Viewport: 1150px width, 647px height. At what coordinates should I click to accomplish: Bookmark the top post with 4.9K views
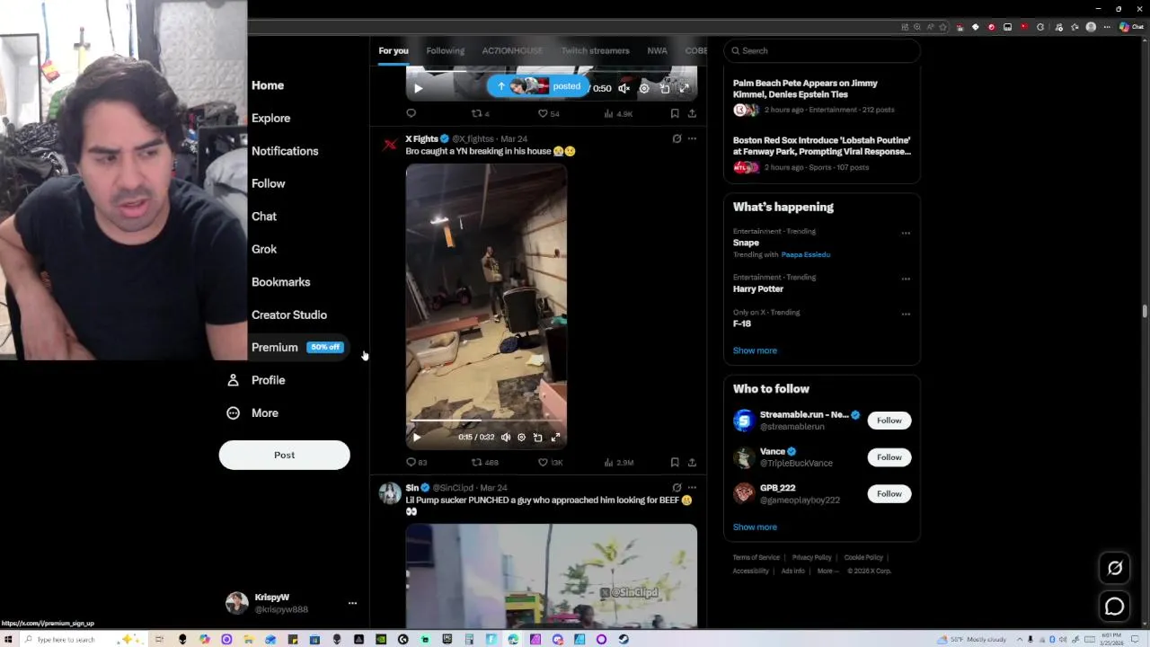pos(675,113)
